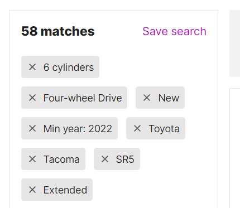Remove Tacoma model filter X icon
This screenshot has height=208, width=240.
tap(32, 159)
